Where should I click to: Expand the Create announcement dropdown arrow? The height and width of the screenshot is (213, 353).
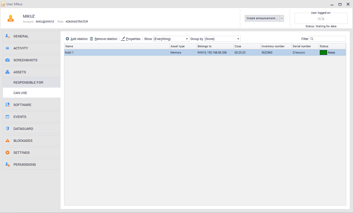(282, 18)
